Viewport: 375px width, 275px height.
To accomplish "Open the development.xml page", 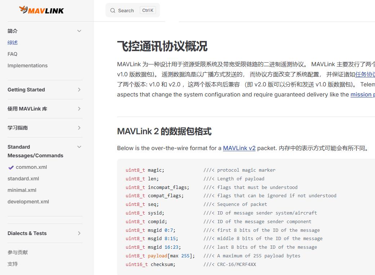I will click(x=28, y=202).
